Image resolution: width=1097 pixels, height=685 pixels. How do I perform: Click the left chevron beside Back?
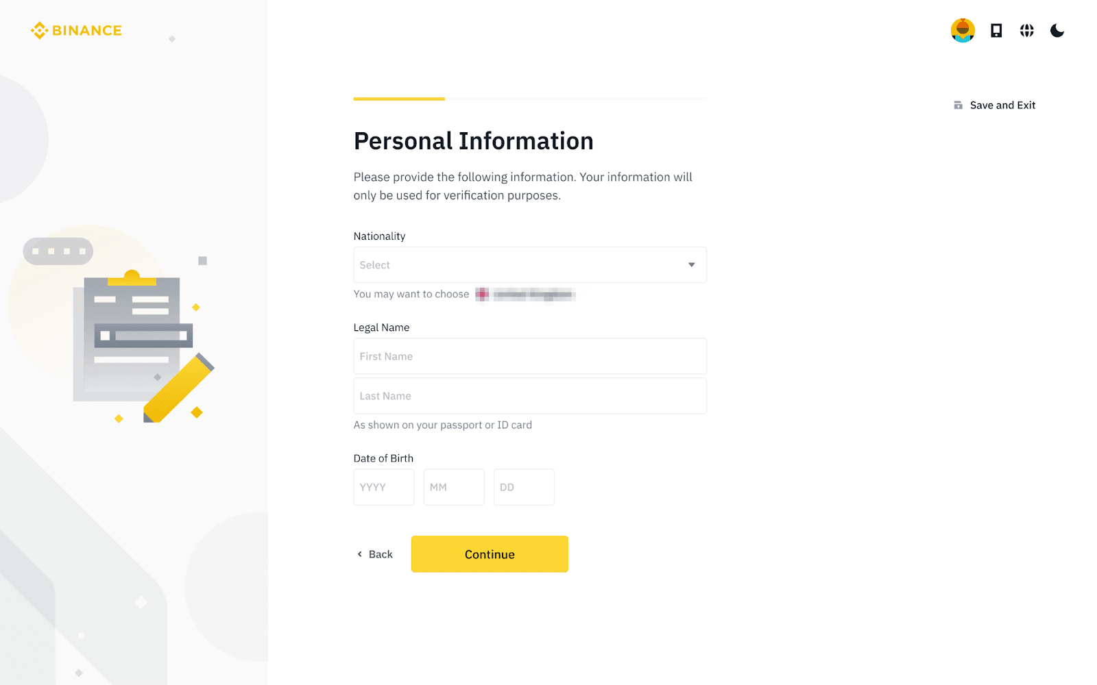point(359,554)
